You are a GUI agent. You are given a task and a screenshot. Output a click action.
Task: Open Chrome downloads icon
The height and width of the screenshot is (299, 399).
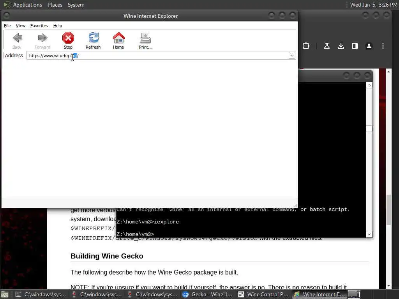click(341, 46)
